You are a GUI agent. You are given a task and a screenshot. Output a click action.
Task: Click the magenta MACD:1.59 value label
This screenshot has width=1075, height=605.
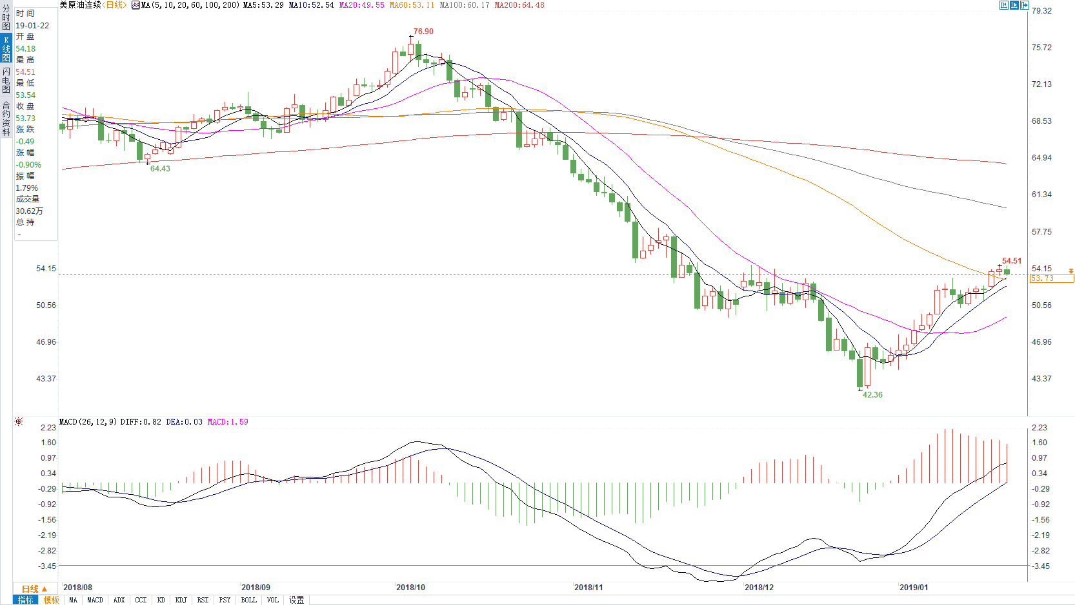tap(228, 422)
